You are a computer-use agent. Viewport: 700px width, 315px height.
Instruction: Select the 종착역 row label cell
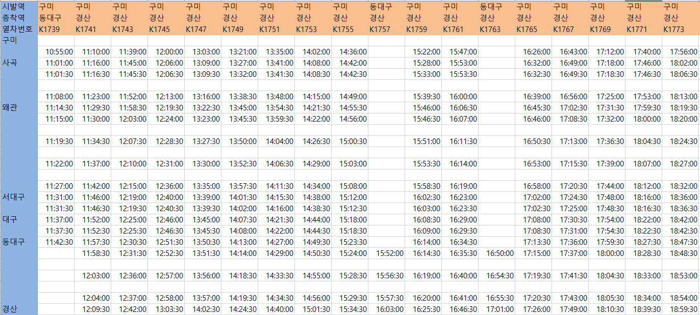coord(19,18)
